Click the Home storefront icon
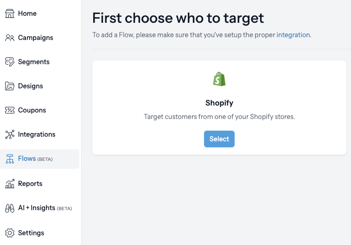The image size is (351, 245). click(10, 13)
